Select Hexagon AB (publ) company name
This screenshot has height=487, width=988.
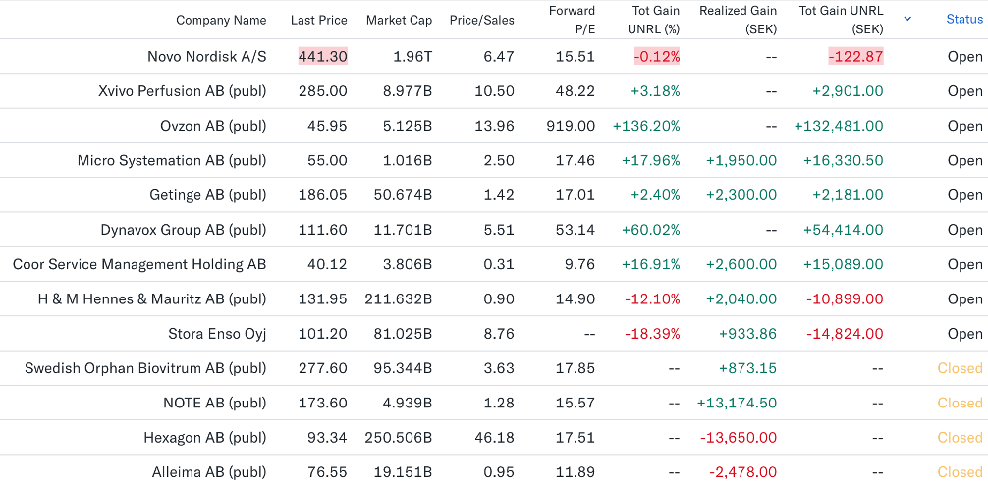coord(205,437)
